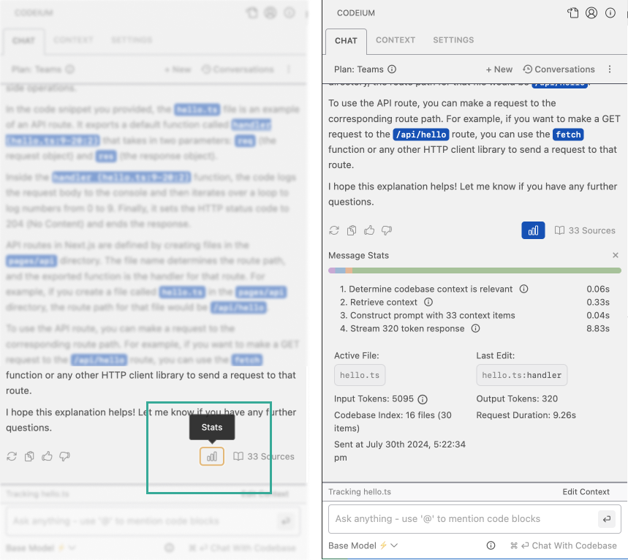This screenshot has width=628, height=560.
Task: Copy response icon in the left blurred panel
Action: 29,456
